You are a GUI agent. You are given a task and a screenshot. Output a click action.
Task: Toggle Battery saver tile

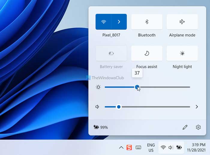coord(111,53)
